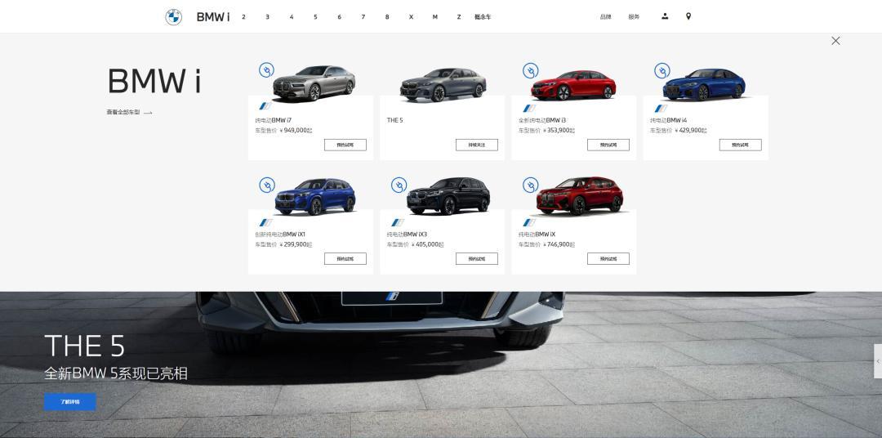Image resolution: width=882 pixels, height=438 pixels.
Task: Click 持续关注 button for THE 5
Action: (477, 145)
